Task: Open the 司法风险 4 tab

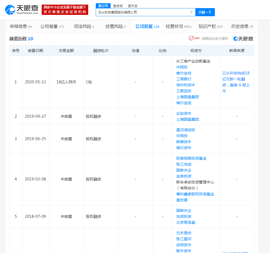Action: click(84, 27)
